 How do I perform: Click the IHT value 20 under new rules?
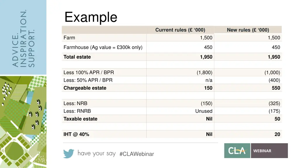pyautogui.click(x=277, y=134)
